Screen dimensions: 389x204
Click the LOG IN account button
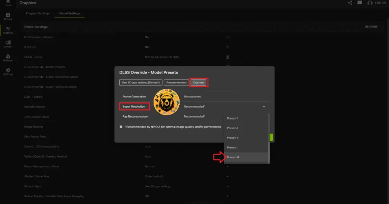click(376, 3)
